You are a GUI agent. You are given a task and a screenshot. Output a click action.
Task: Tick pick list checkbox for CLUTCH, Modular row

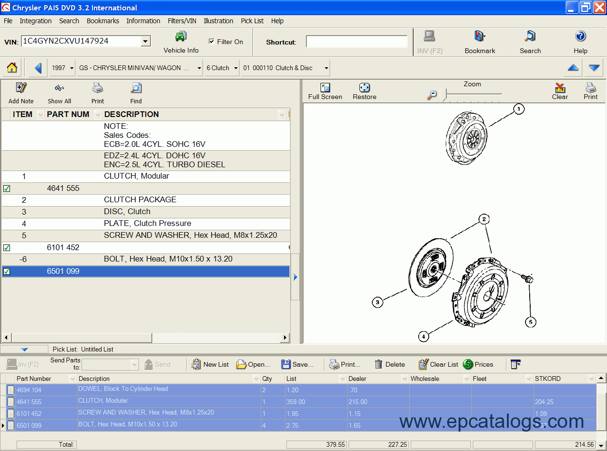pos(10,401)
